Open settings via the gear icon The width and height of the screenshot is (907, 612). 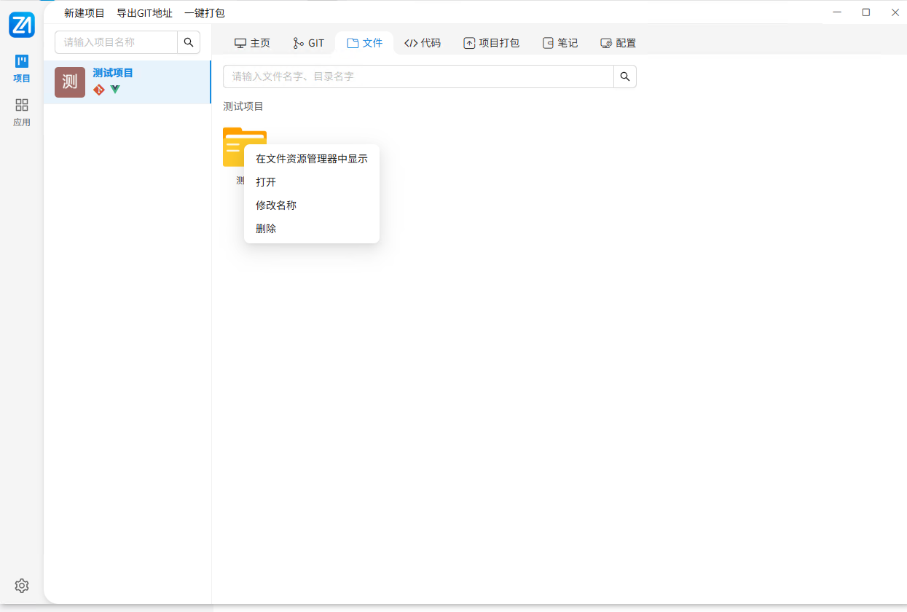[21, 586]
